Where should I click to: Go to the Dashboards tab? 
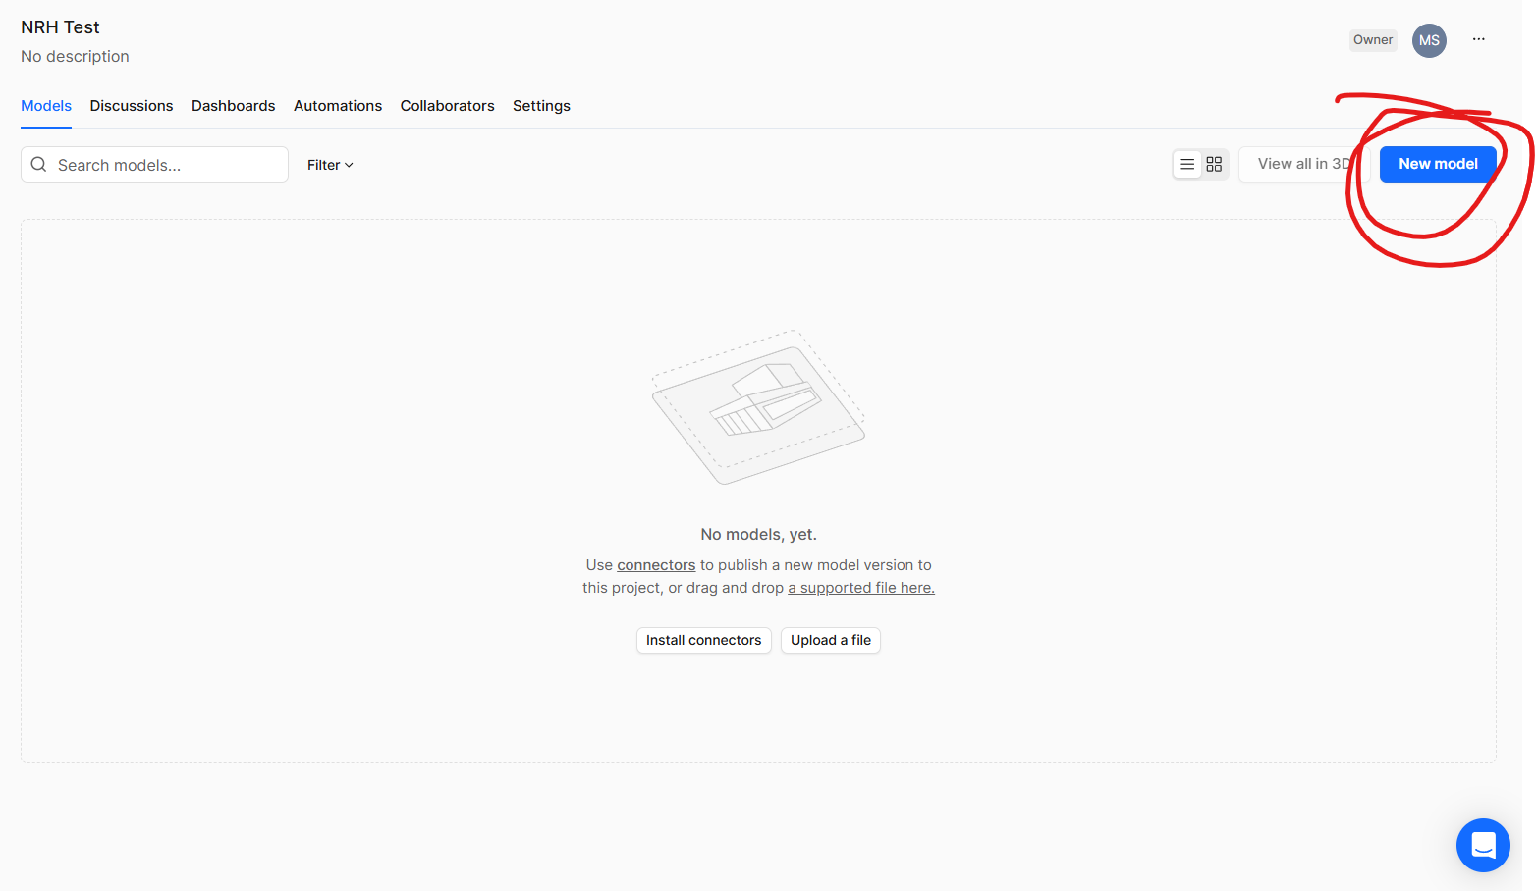point(233,106)
